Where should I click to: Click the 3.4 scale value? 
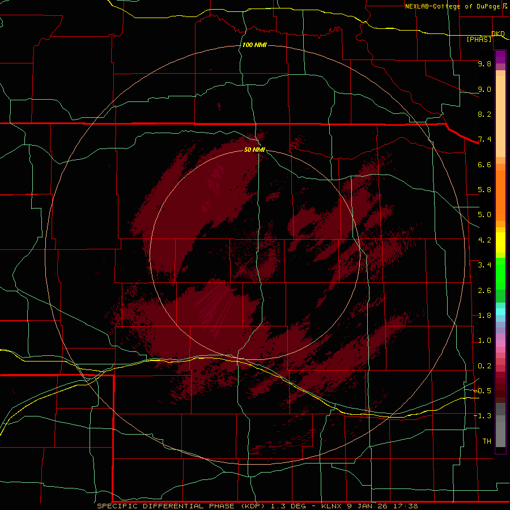pyautogui.click(x=484, y=265)
